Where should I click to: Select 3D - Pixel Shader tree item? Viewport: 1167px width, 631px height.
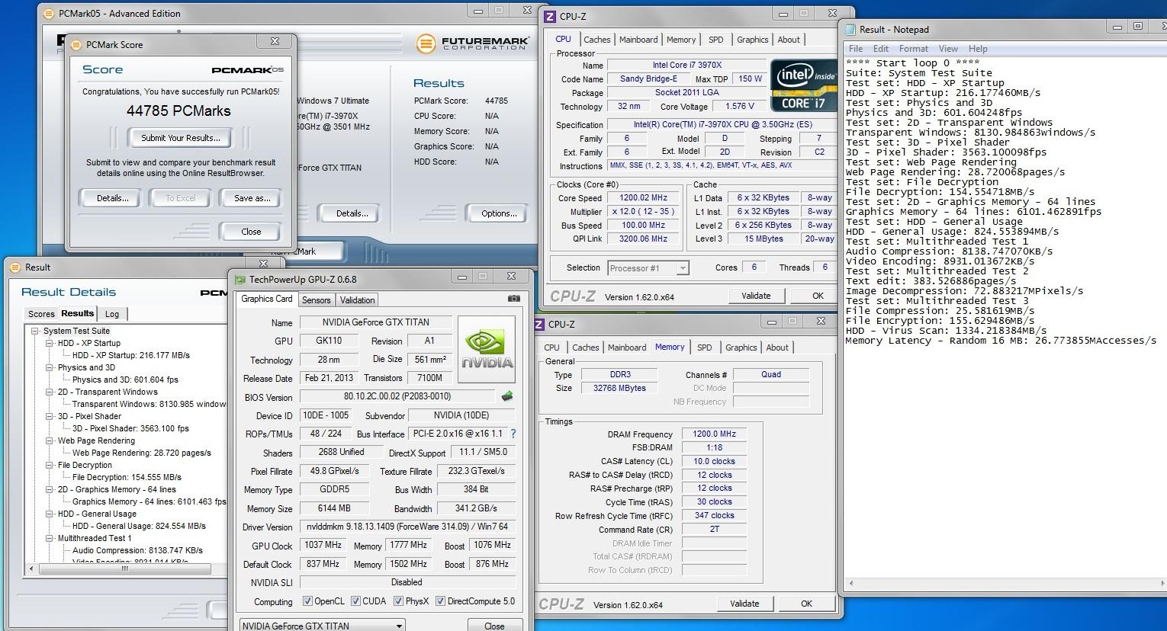point(89,416)
